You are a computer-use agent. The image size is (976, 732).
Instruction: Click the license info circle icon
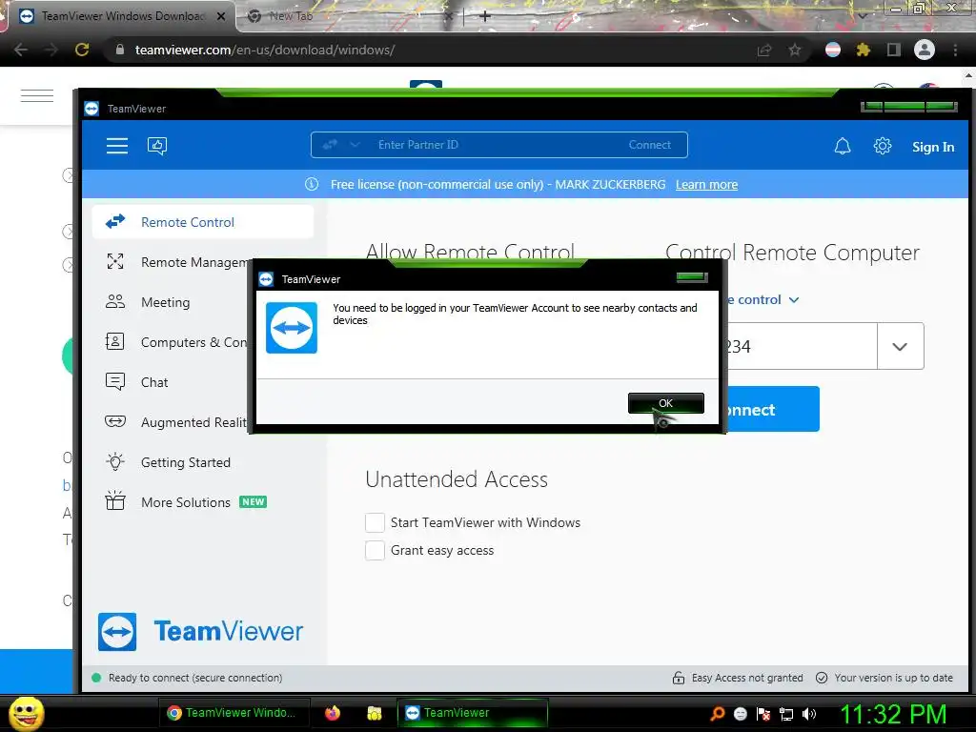(x=312, y=184)
